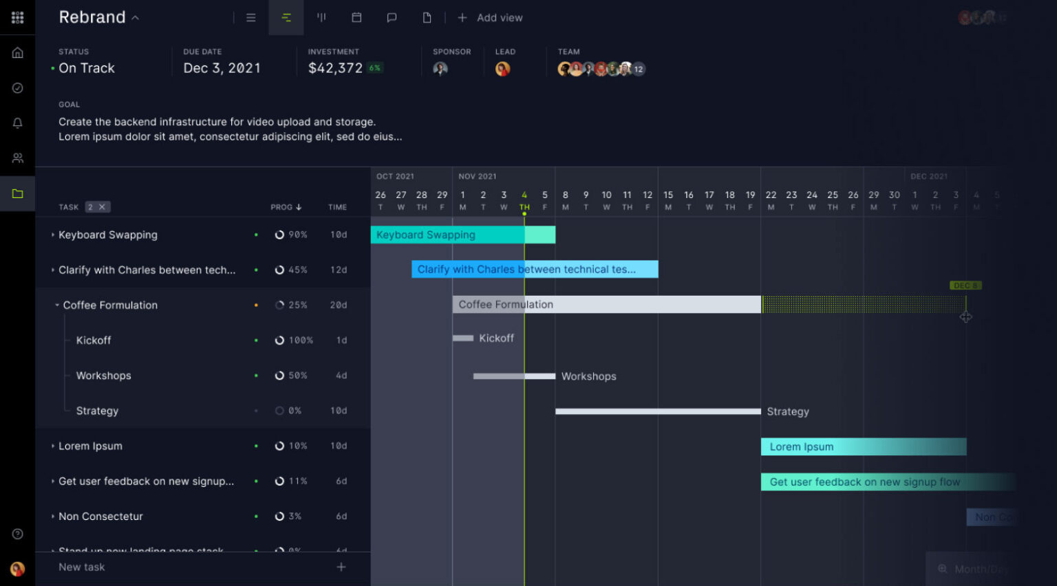Switch to the list view icon
Image resolution: width=1057 pixels, height=586 pixels.
pyautogui.click(x=250, y=18)
